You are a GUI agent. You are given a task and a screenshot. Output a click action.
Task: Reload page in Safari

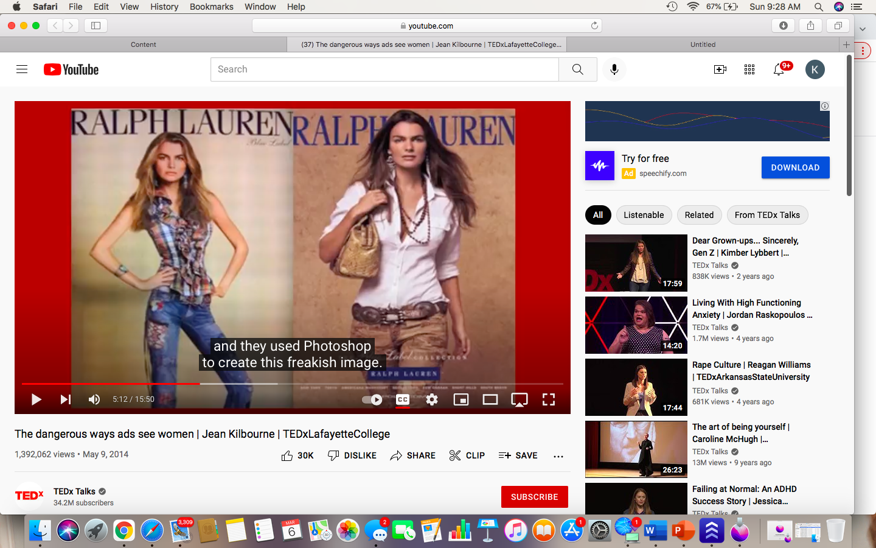tap(594, 26)
